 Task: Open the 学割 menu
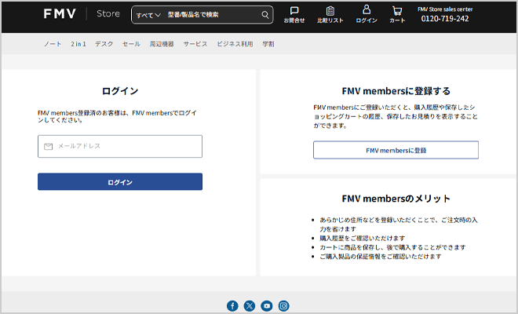[x=268, y=44]
